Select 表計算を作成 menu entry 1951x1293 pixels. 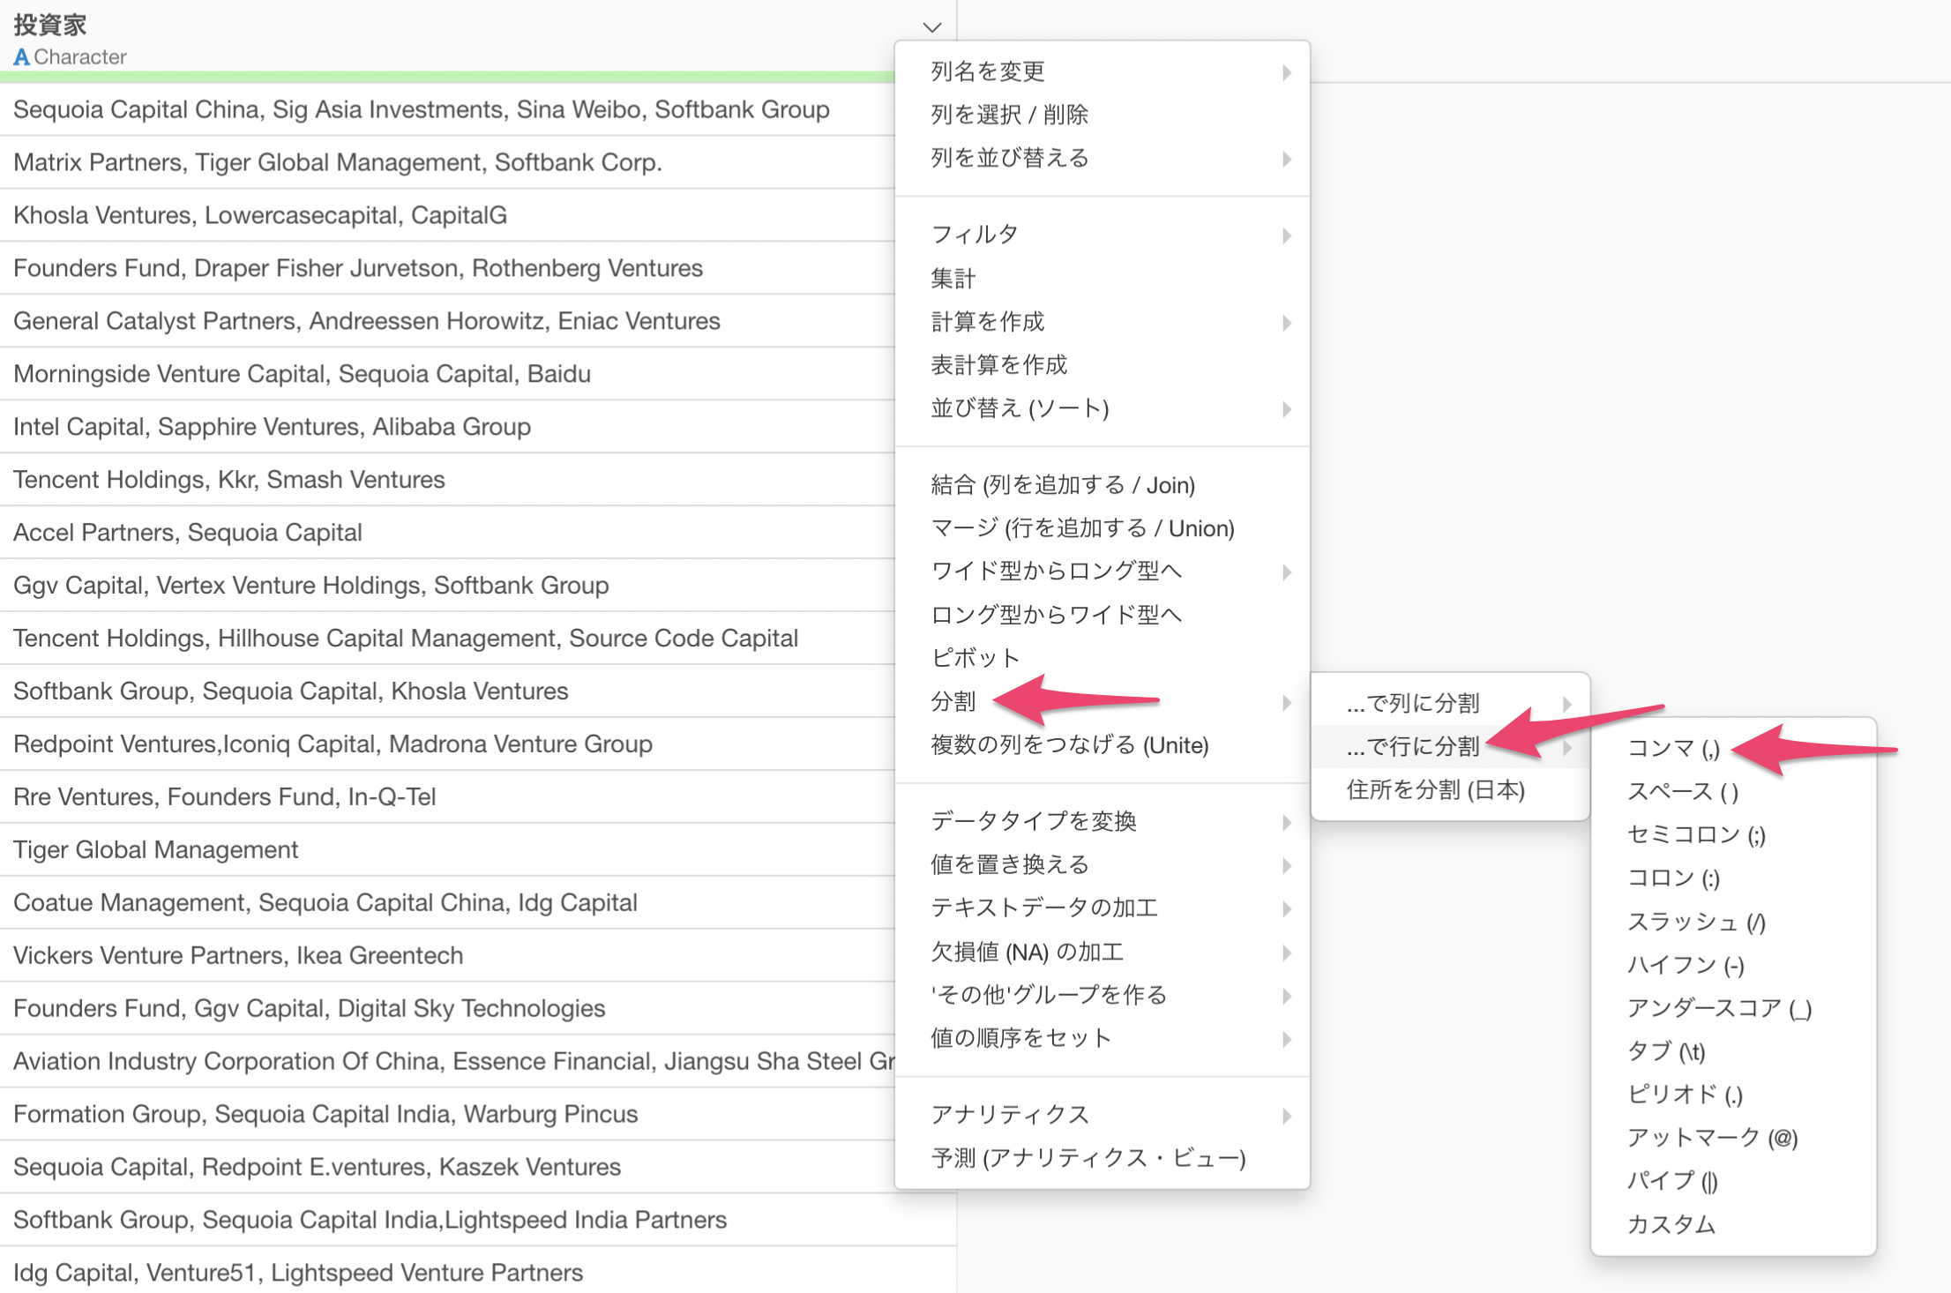1102,365
